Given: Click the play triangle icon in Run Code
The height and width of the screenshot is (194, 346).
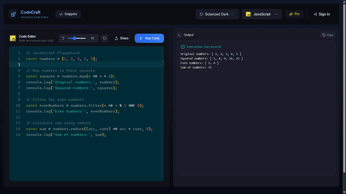Looking at the screenshot, I should (x=141, y=38).
